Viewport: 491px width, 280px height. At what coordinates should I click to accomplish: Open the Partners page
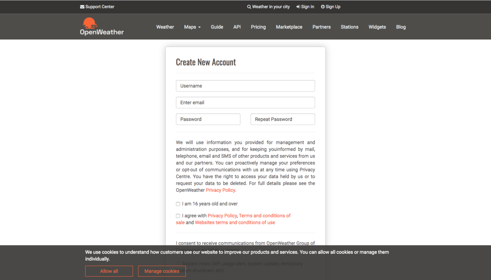point(322,27)
